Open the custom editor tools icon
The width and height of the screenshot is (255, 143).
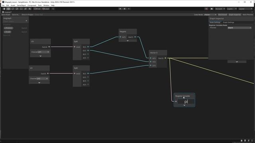tap(29, 9)
